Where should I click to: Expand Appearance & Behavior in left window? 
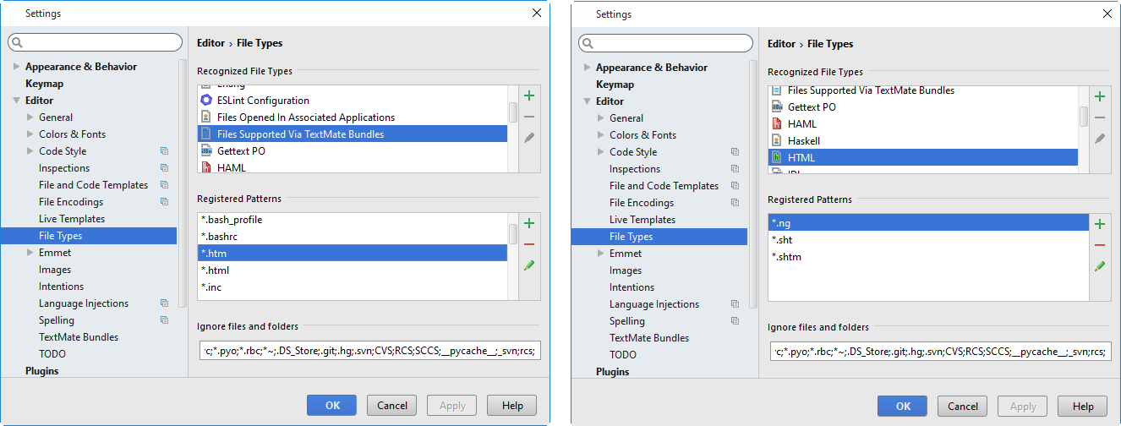(16, 67)
